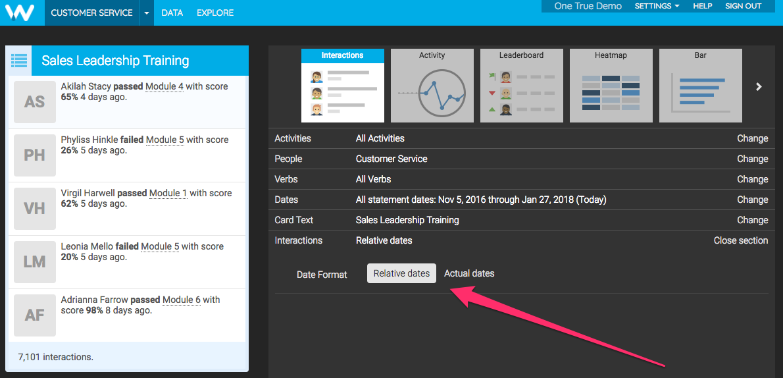
Task: Open the Settings dropdown menu
Action: point(657,6)
